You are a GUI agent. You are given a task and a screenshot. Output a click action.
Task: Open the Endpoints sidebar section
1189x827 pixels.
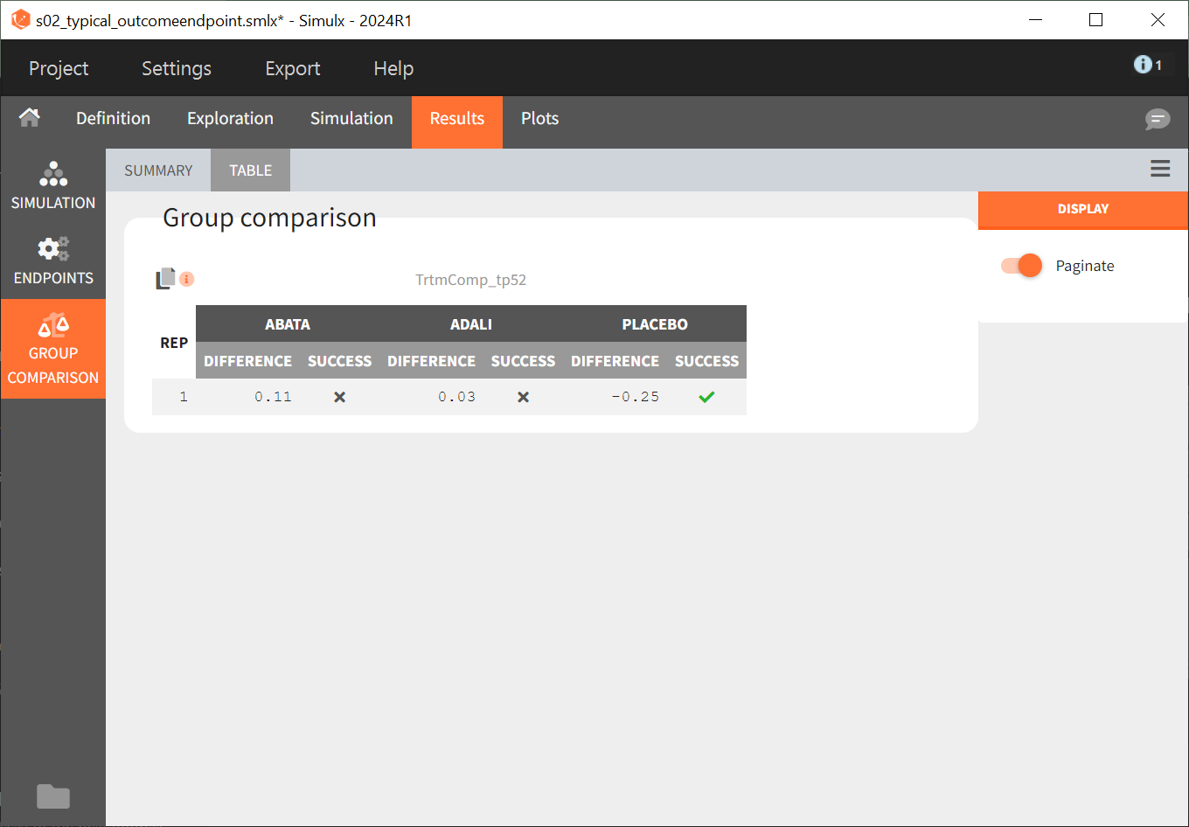click(53, 261)
